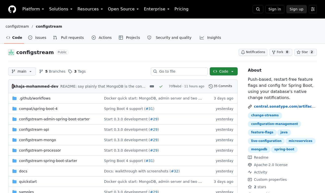This screenshot has height=193, width=325.
Task: View the 5 Branches link
Action: pos(52,71)
